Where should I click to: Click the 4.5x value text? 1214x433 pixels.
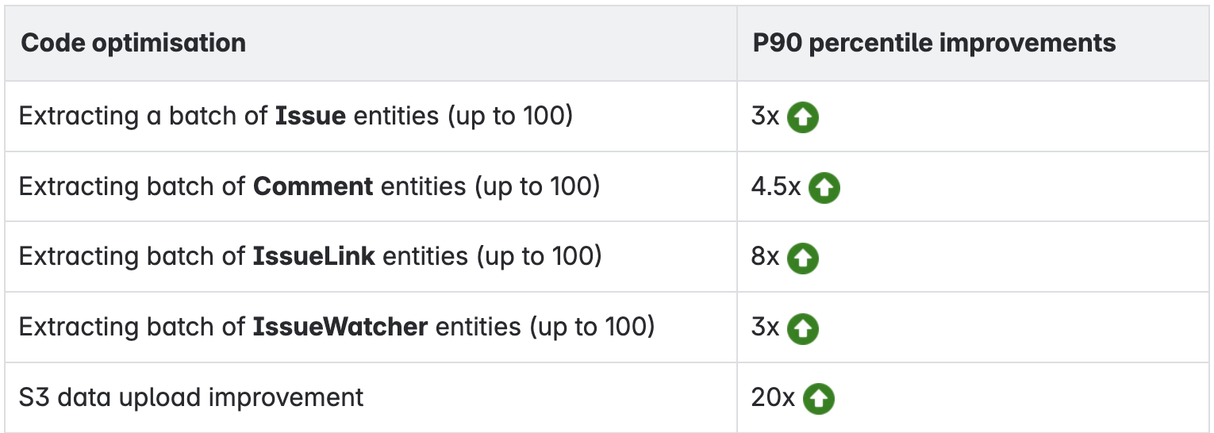776,187
